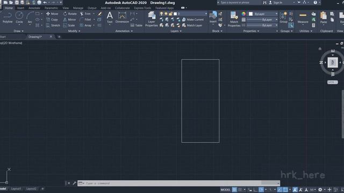The image size is (344, 193).
Task: Click the Erase pencil icon in Modify
Action: 100,13
